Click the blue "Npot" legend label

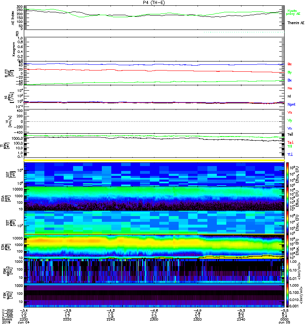click(x=292, y=105)
